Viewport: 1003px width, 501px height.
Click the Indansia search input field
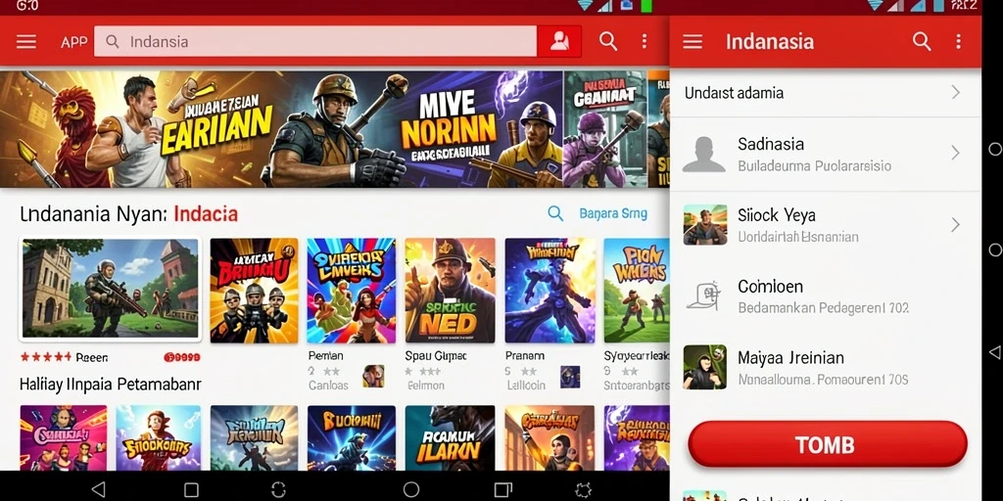tap(315, 41)
